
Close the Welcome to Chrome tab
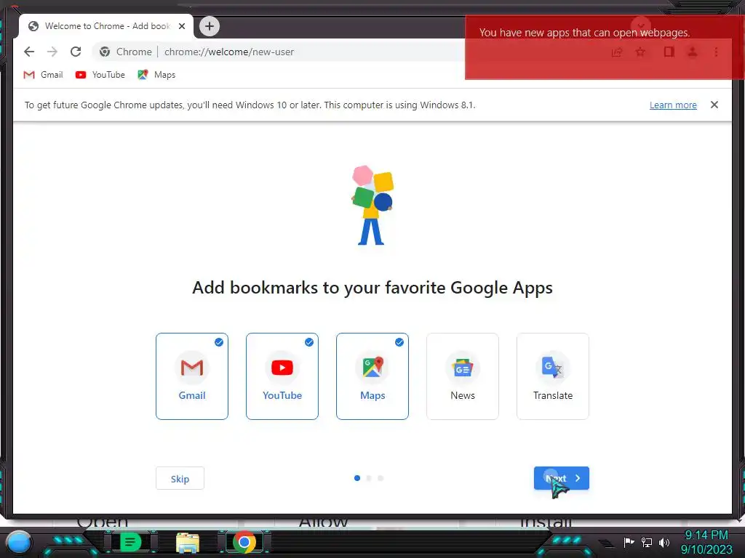(x=181, y=27)
